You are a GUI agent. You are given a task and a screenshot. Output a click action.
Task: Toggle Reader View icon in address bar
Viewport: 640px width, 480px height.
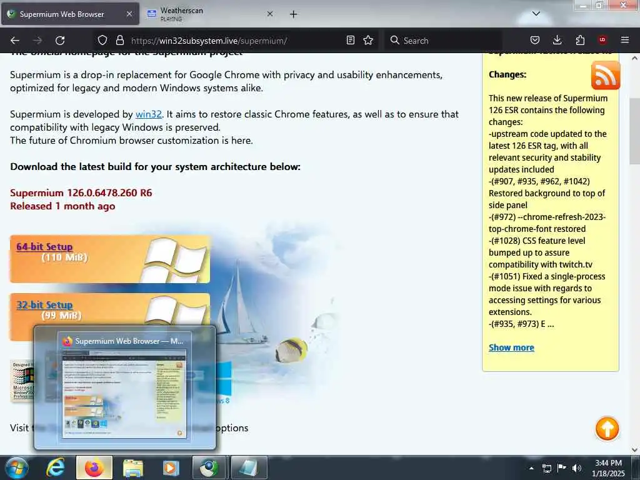350,40
